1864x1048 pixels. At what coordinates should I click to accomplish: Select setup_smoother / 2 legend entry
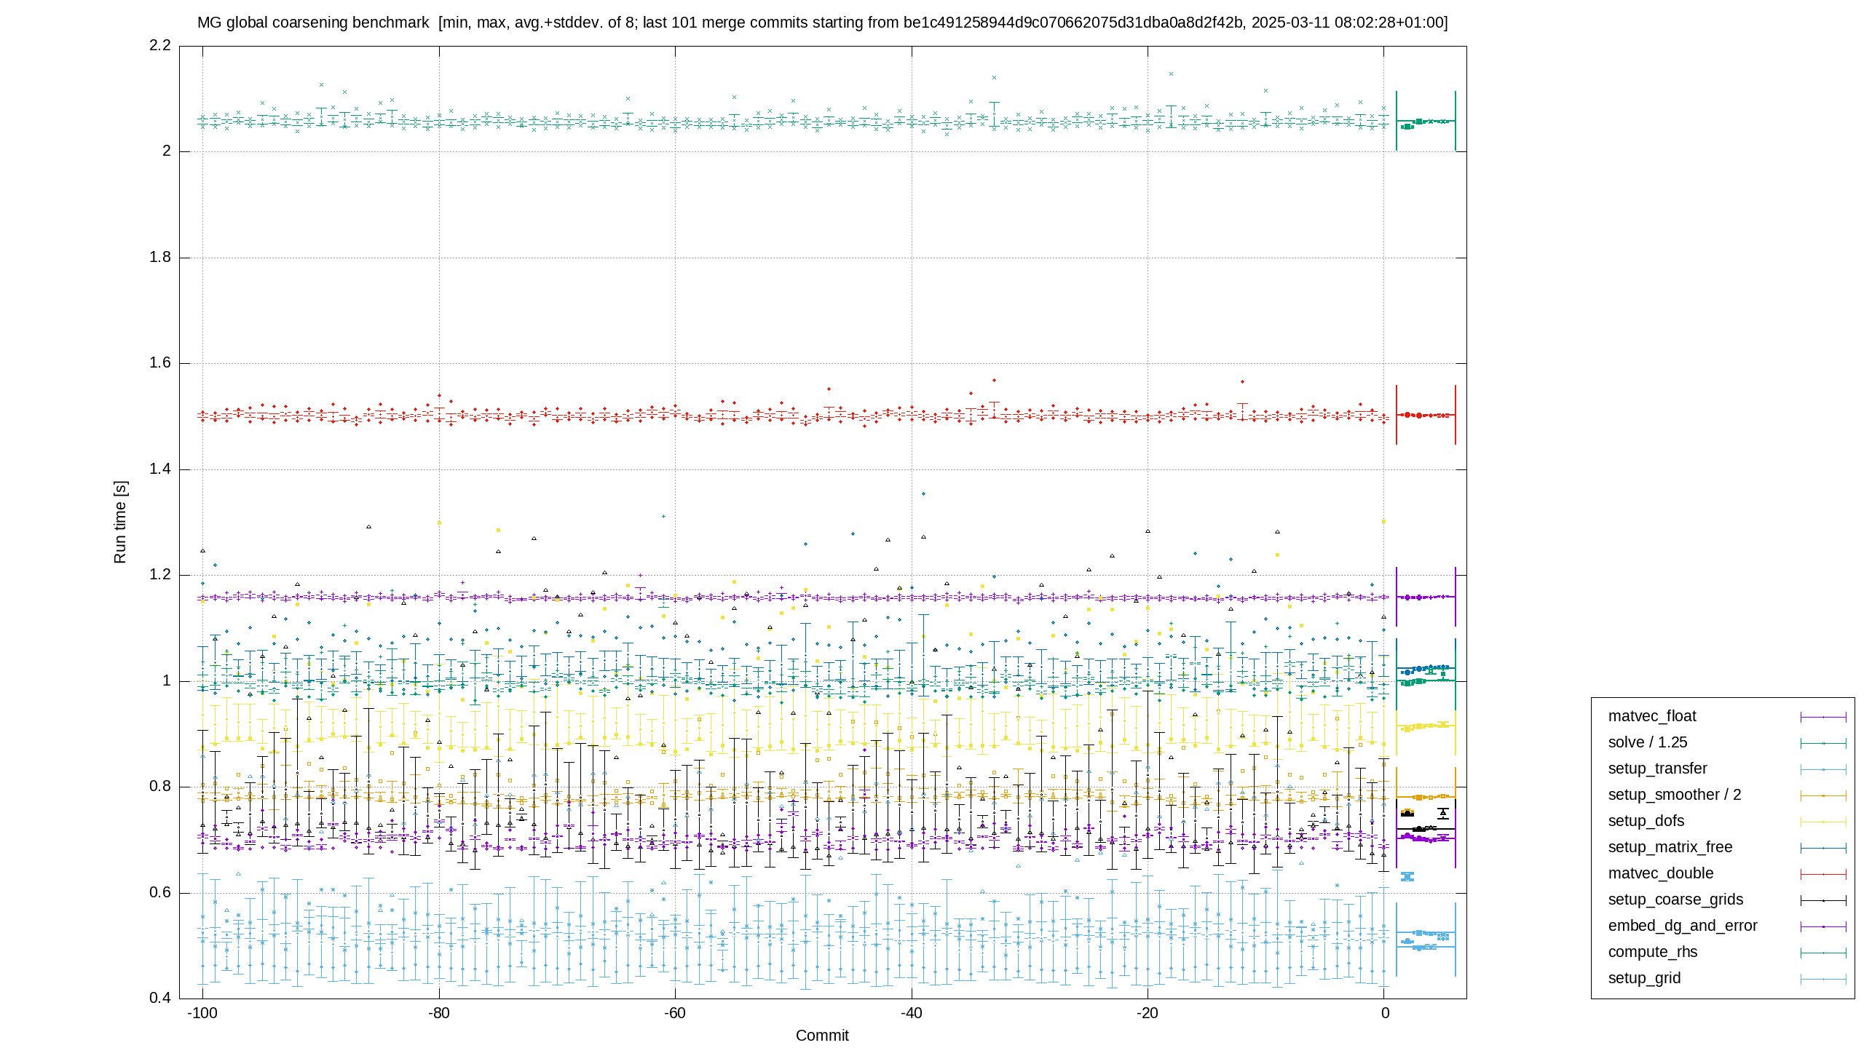tap(1675, 795)
